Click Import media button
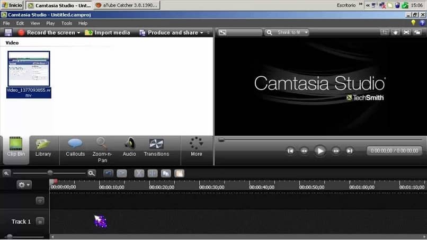The width and height of the screenshot is (427, 240). pos(108,32)
